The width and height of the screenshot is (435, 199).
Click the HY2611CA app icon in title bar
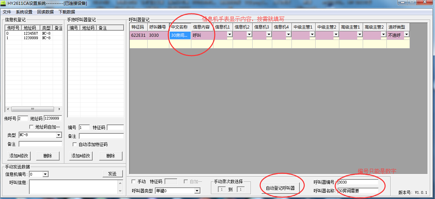3,3
